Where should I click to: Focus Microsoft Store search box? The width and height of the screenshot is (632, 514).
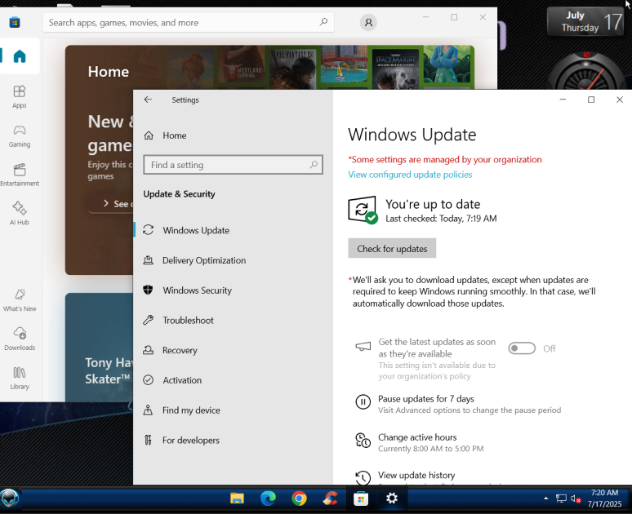coord(189,23)
